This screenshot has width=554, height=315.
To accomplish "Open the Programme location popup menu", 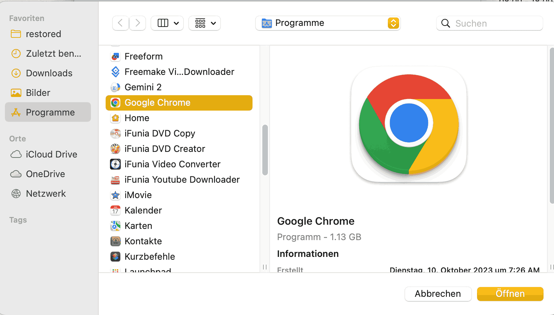I will tap(328, 23).
